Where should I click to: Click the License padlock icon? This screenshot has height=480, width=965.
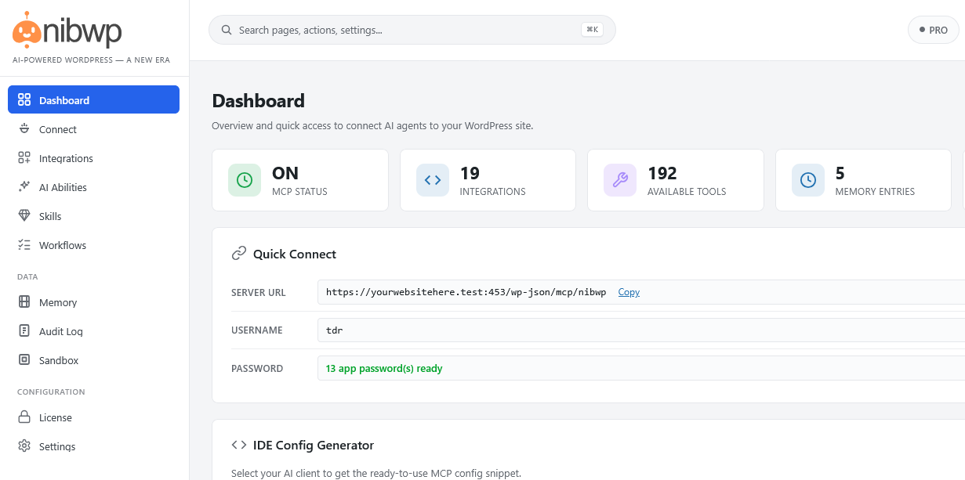tap(24, 417)
